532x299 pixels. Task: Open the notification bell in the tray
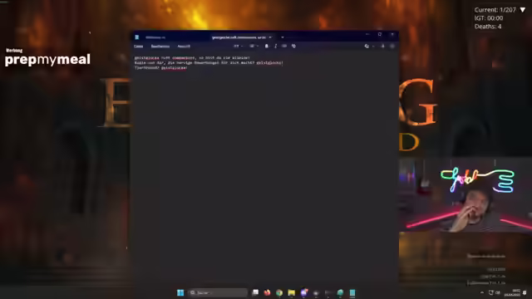pyautogui.click(x=525, y=292)
